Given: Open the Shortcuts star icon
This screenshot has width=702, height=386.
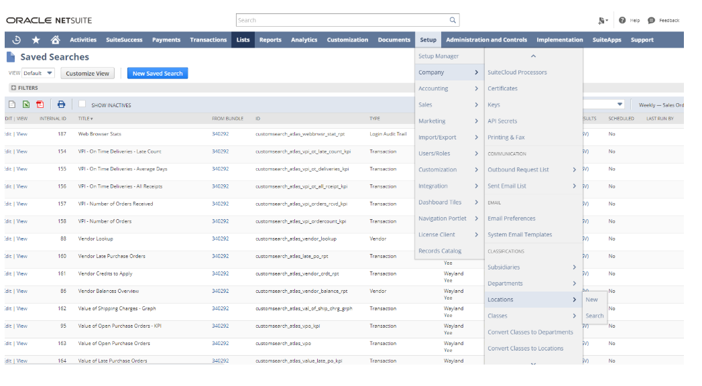Looking at the screenshot, I should click(x=36, y=40).
